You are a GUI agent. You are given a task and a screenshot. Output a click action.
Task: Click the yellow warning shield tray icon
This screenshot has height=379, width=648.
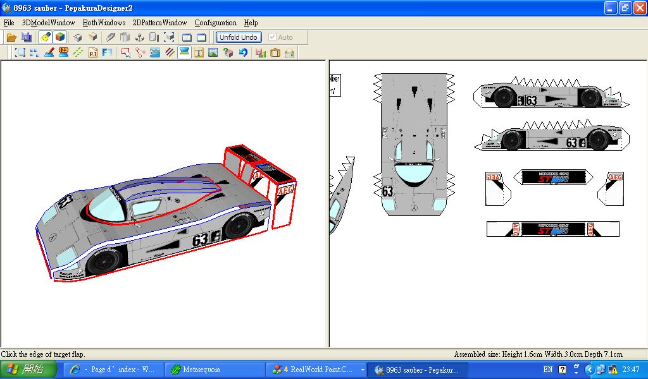tap(613, 370)
